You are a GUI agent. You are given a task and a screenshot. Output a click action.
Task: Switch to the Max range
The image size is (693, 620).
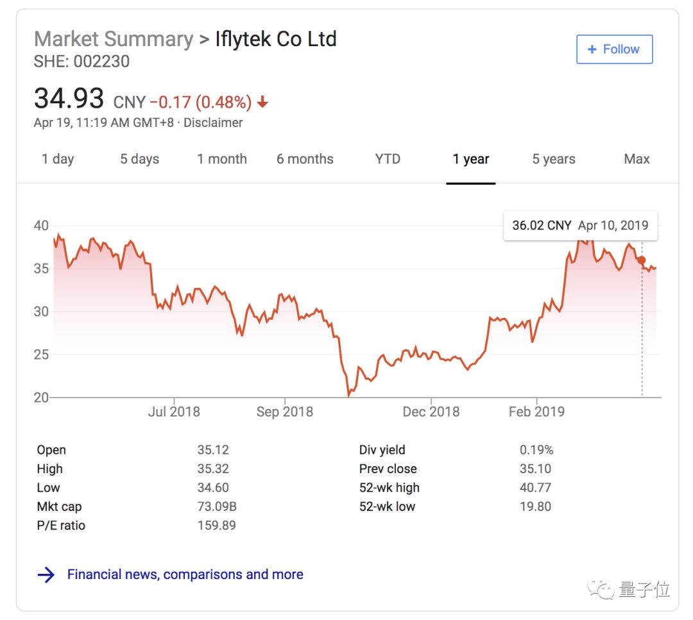(637, 159)
